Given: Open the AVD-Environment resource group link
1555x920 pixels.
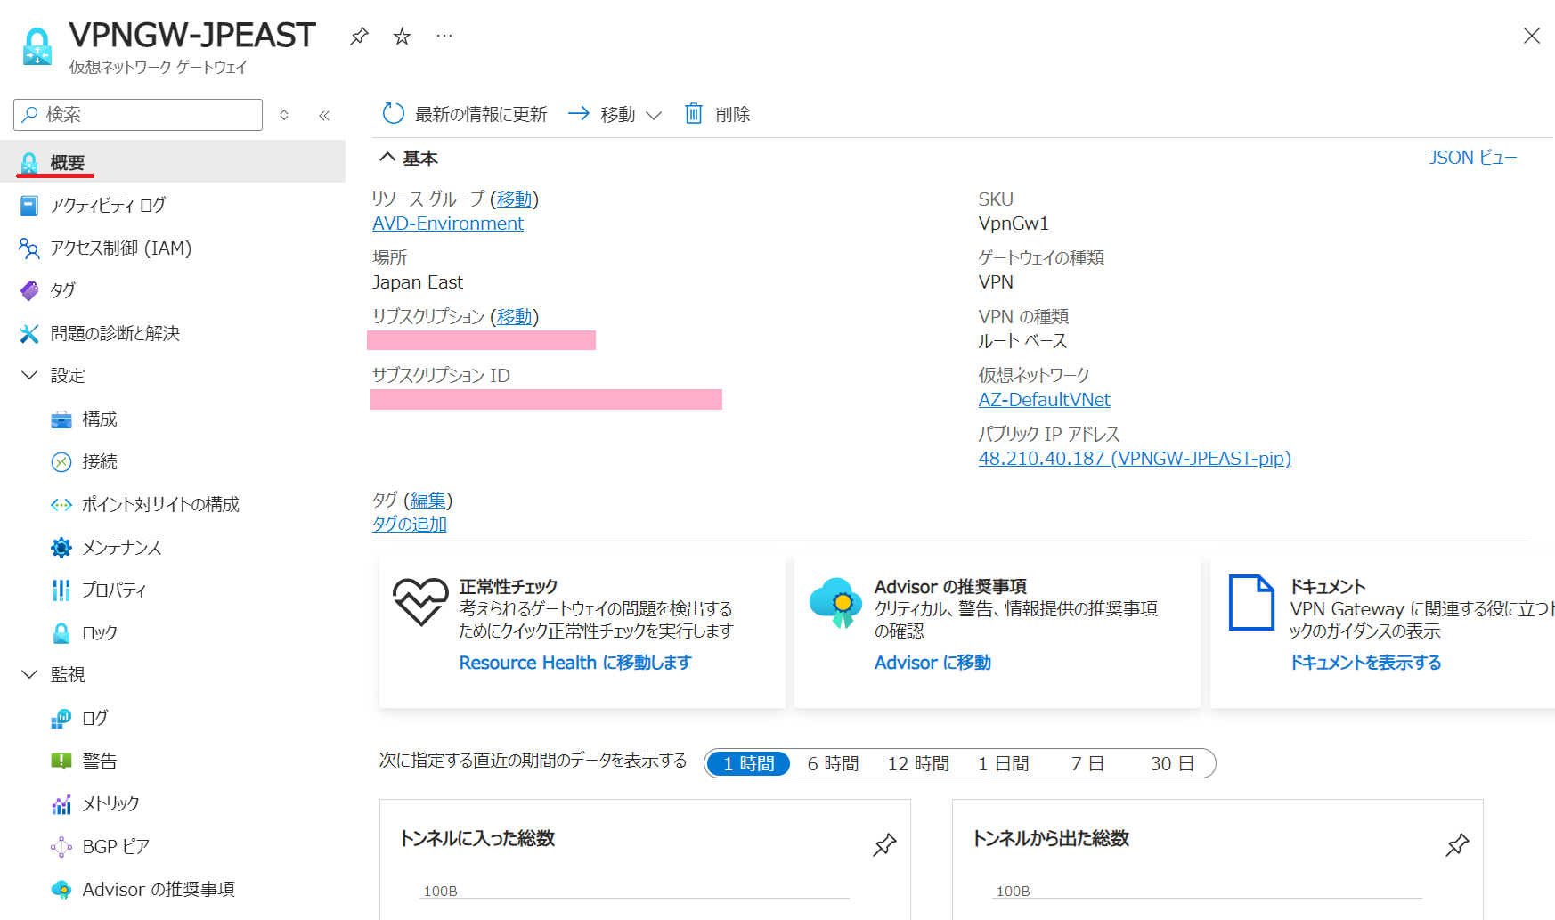Looking at the screenshot, I should (x=448, y=224).
